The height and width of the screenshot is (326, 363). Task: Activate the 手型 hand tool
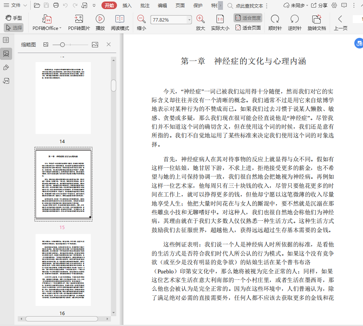(x=14, y=18)
